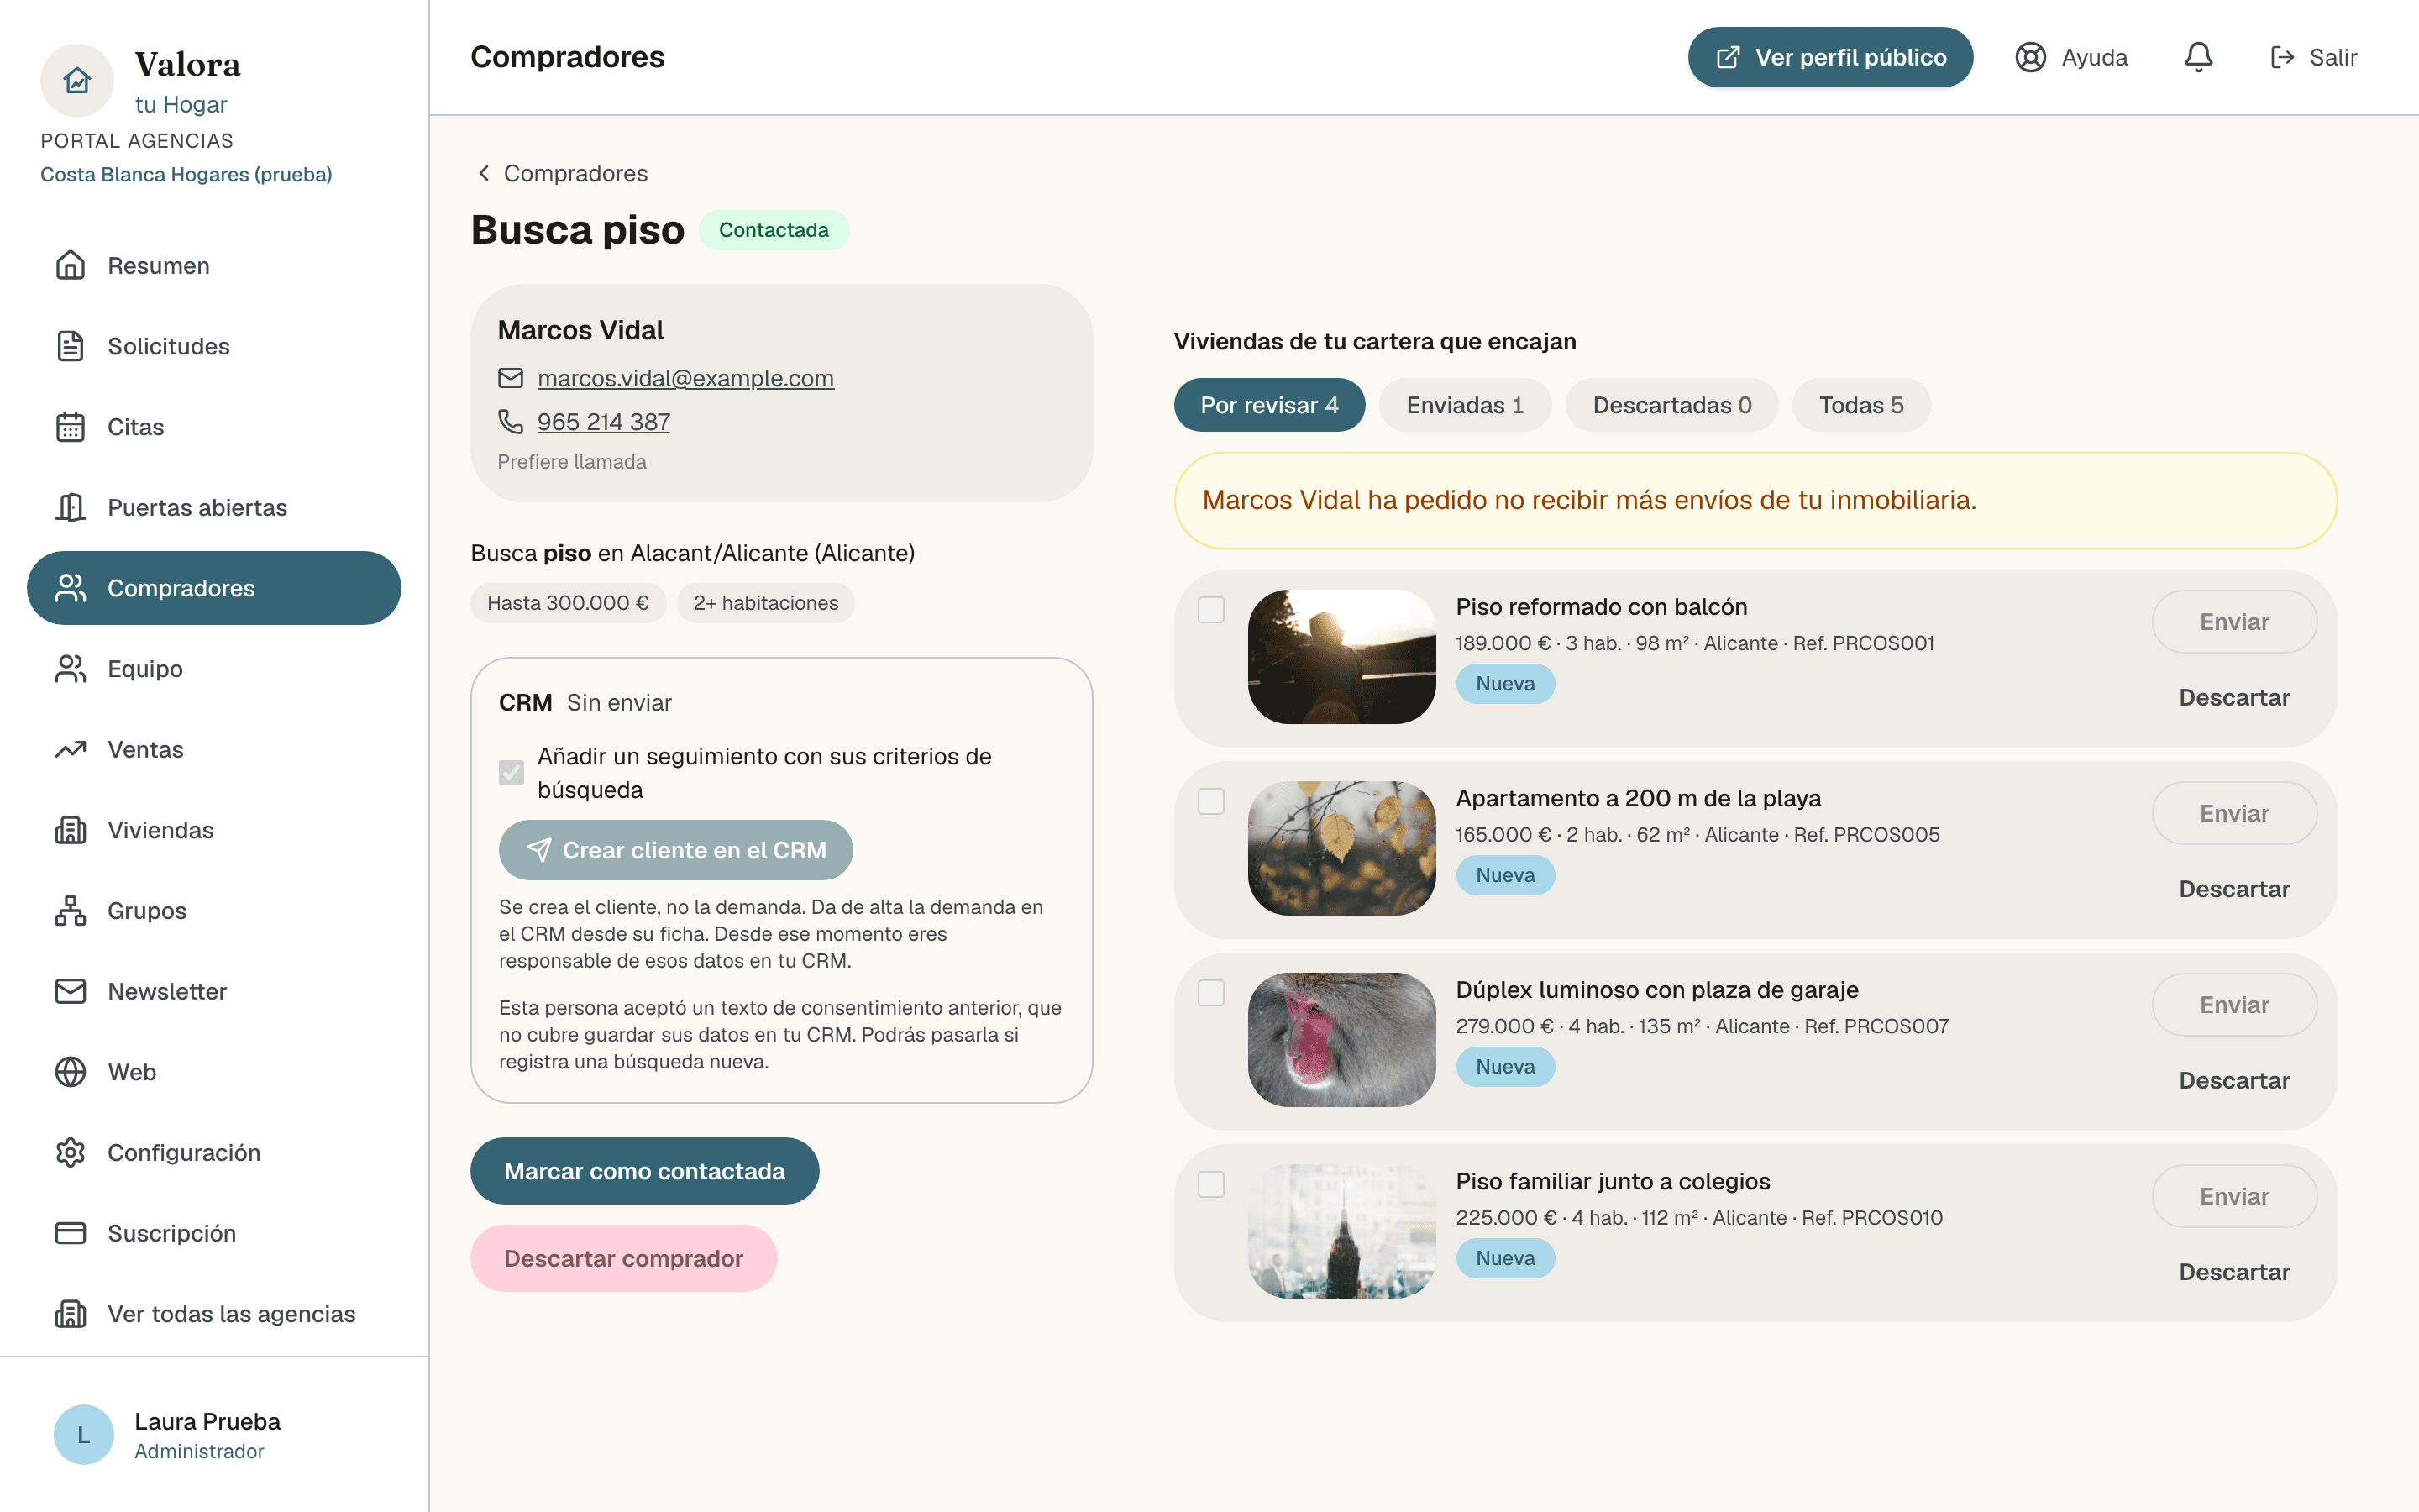Click the pink Descartar comprador button
The height and width of the screenshot is (1512, 2419).
coord(624,1258)
